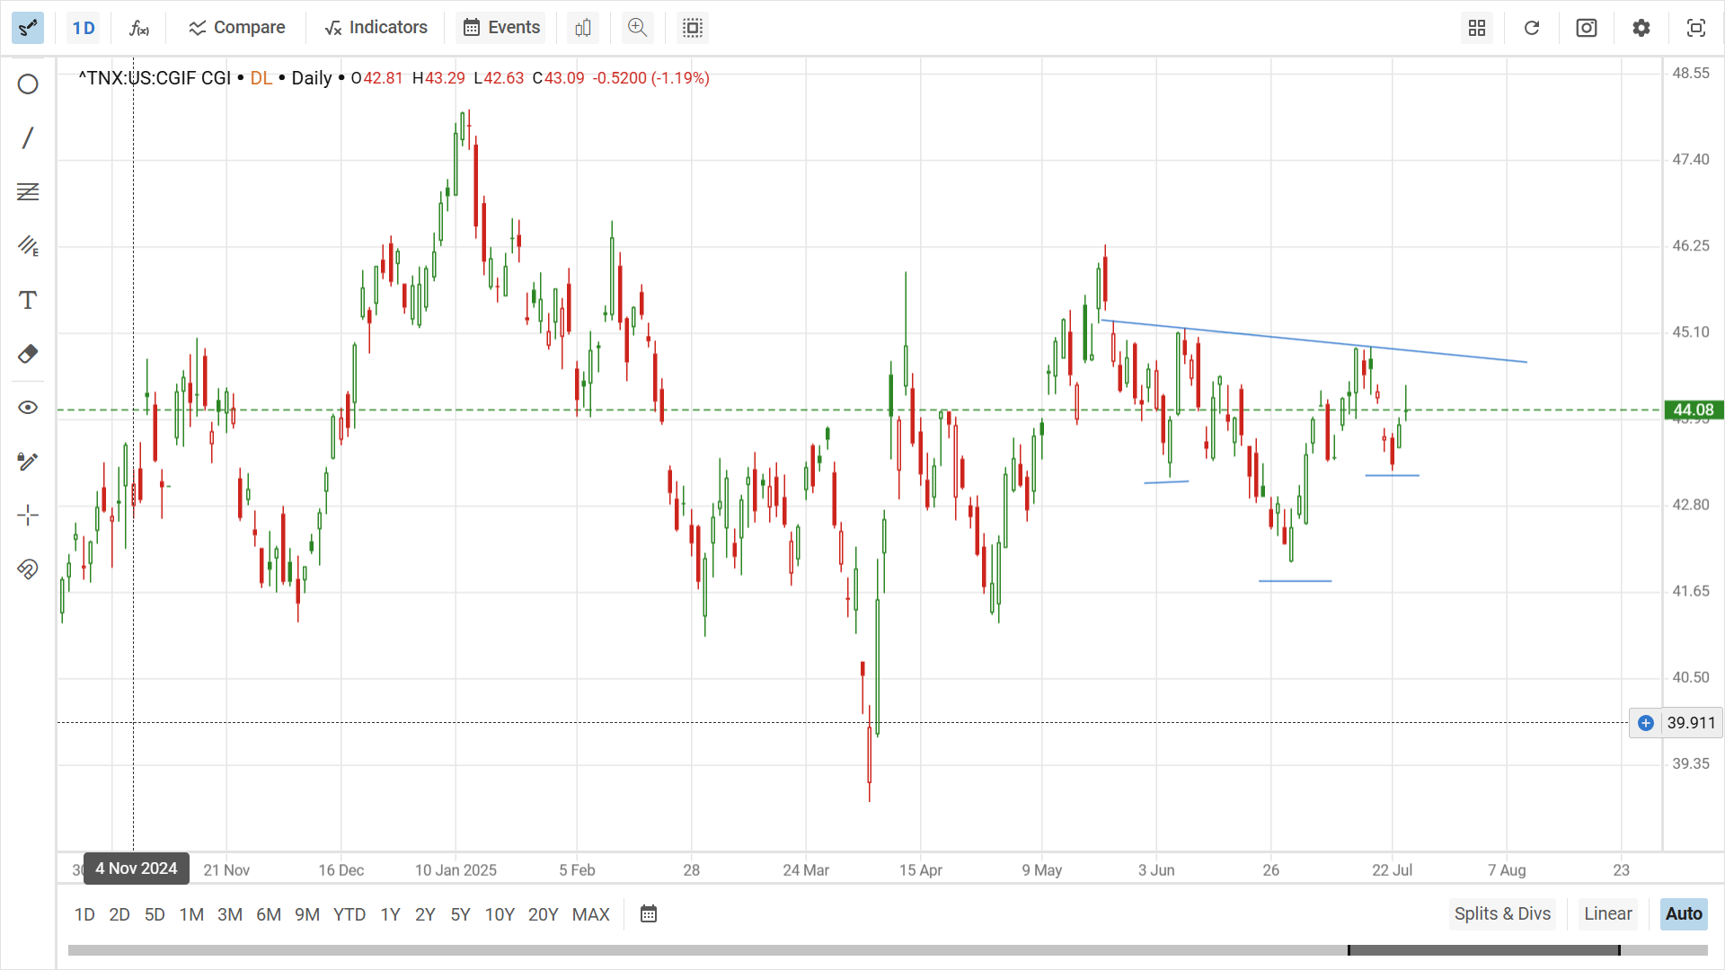Screen dimensions: 1725x970
Task: Set the range to YTD
Action: (x=349, y=914)
